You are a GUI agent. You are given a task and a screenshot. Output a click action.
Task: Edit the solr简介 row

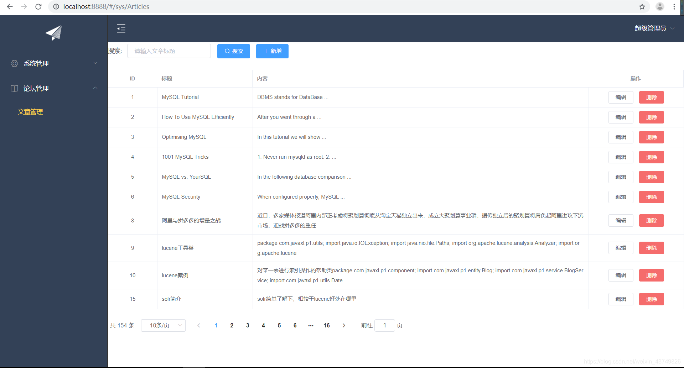click(621, 299)
